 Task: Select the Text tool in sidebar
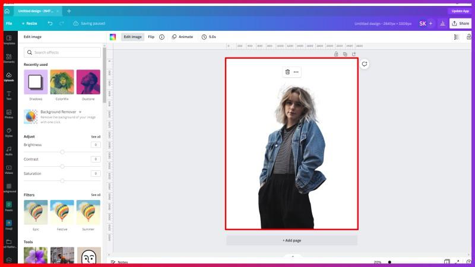pos(9,95)
